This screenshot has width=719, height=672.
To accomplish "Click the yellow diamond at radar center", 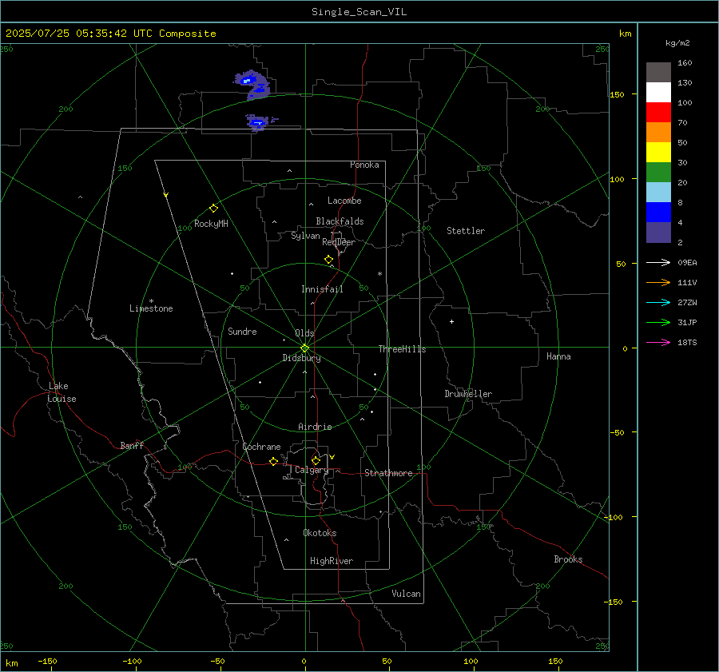I will 305,348.
